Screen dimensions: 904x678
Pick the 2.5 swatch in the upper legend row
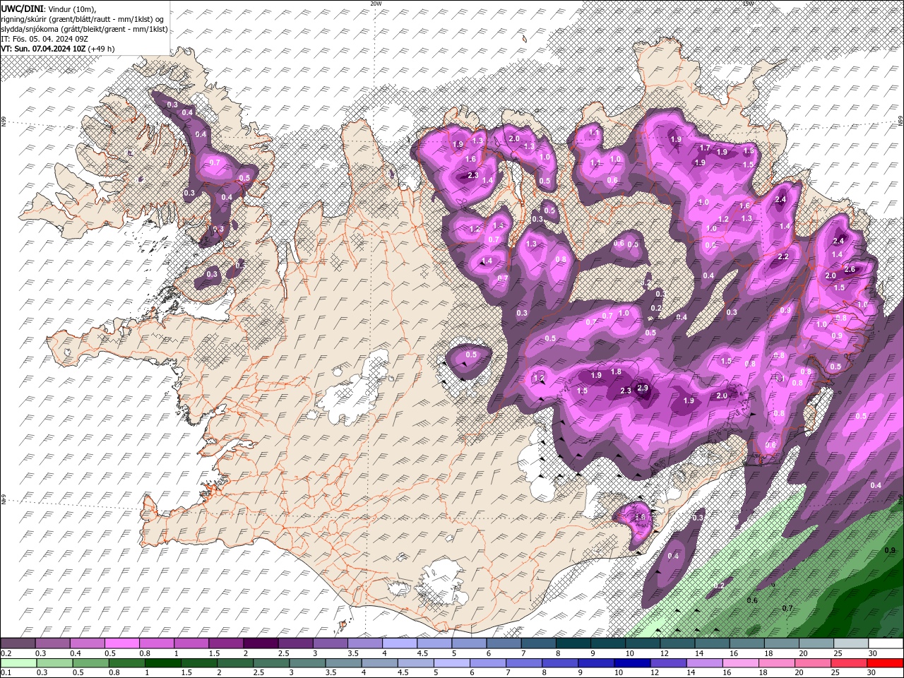tap(295, 643)
